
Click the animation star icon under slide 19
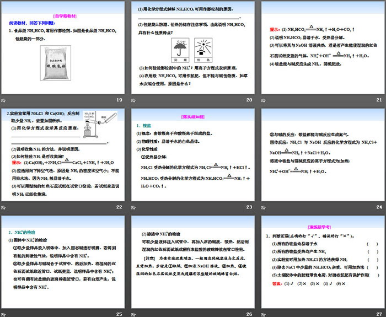pyautogui.click(x=3, y=100)
